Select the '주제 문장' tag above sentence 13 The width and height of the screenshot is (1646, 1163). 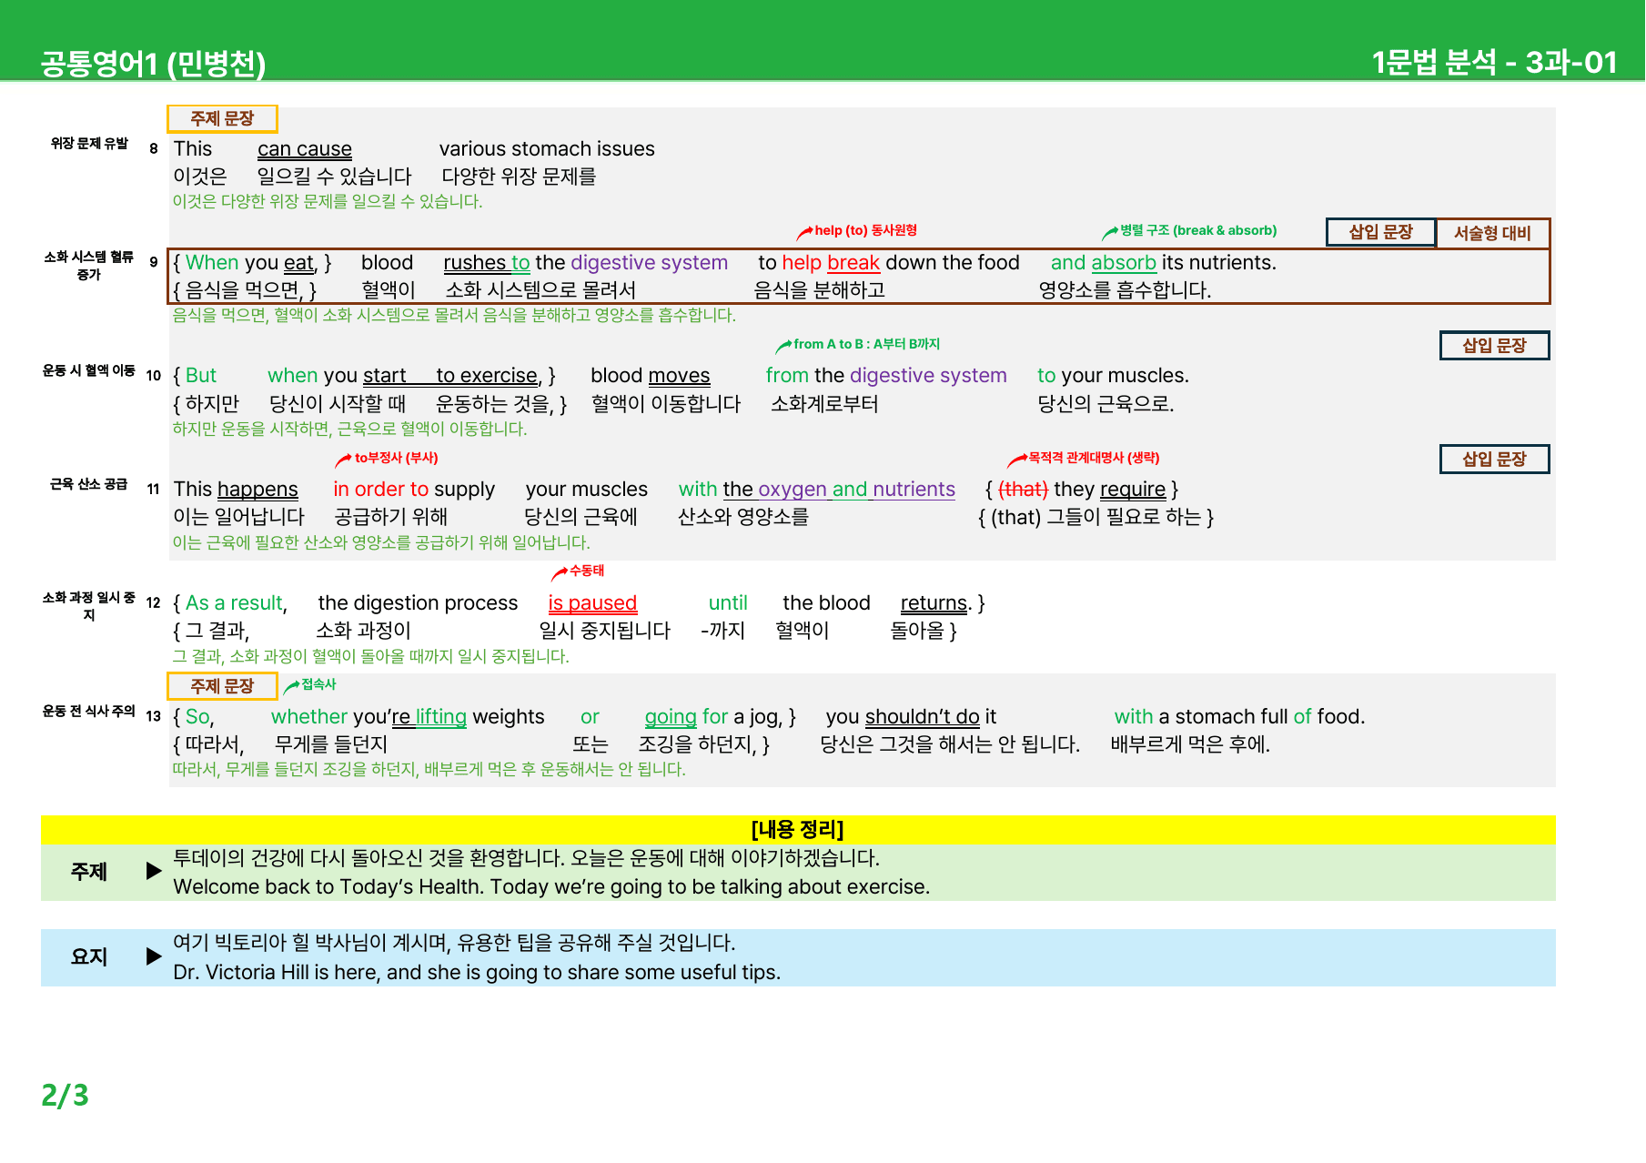222,686
